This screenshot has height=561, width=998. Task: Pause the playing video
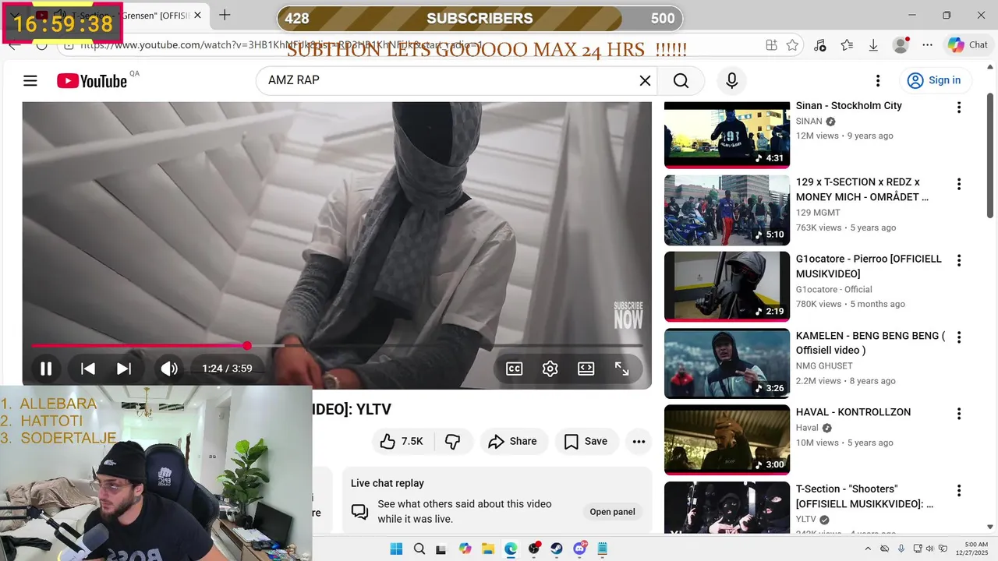click(x=46, y=369)
